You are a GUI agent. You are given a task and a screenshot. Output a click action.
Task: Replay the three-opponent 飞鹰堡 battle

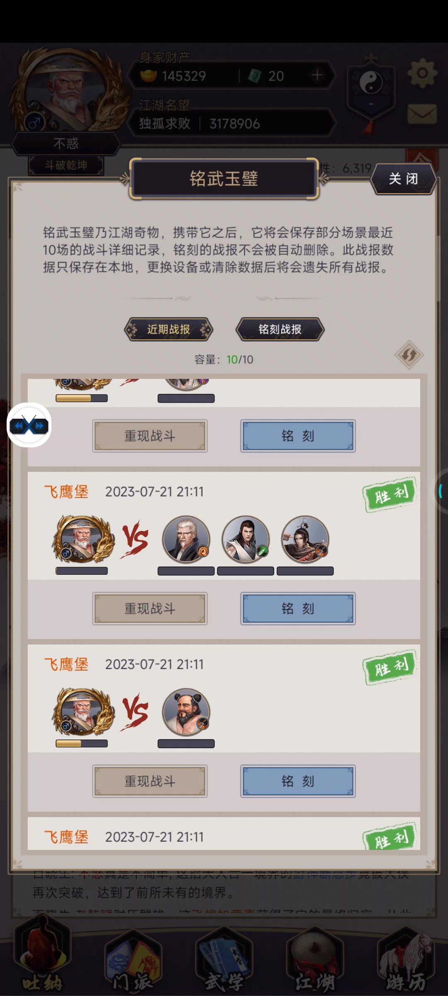coord(150,608)
